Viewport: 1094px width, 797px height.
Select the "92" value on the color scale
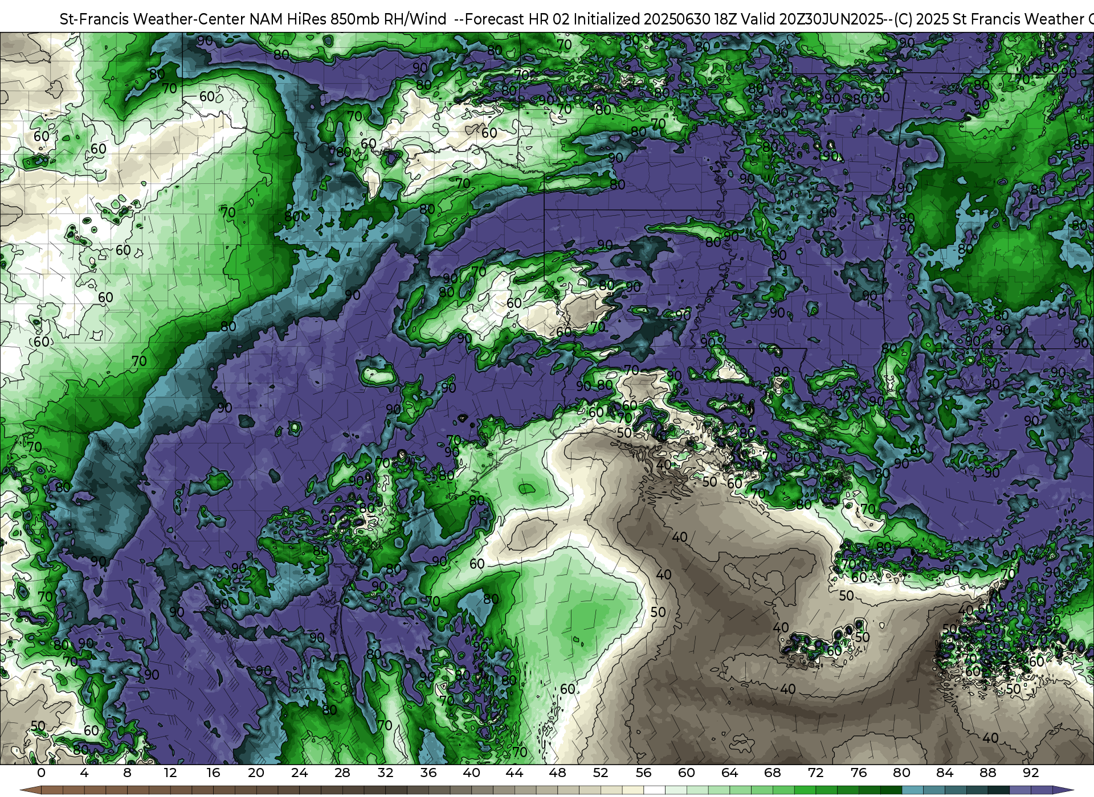tap(1031, 773)
